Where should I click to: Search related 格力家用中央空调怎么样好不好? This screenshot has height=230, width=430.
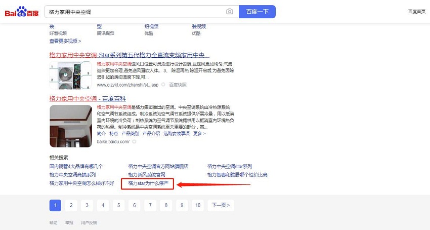[82, 183]
